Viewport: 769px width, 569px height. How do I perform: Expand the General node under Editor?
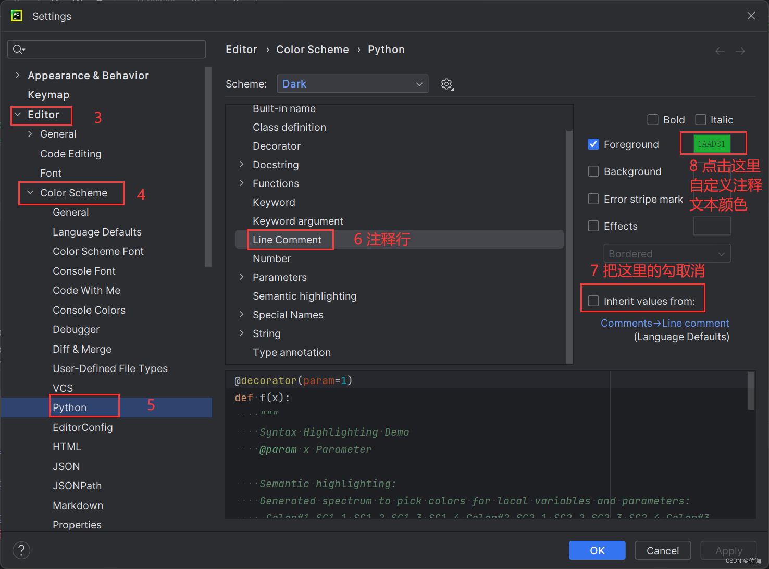[30, 134]
